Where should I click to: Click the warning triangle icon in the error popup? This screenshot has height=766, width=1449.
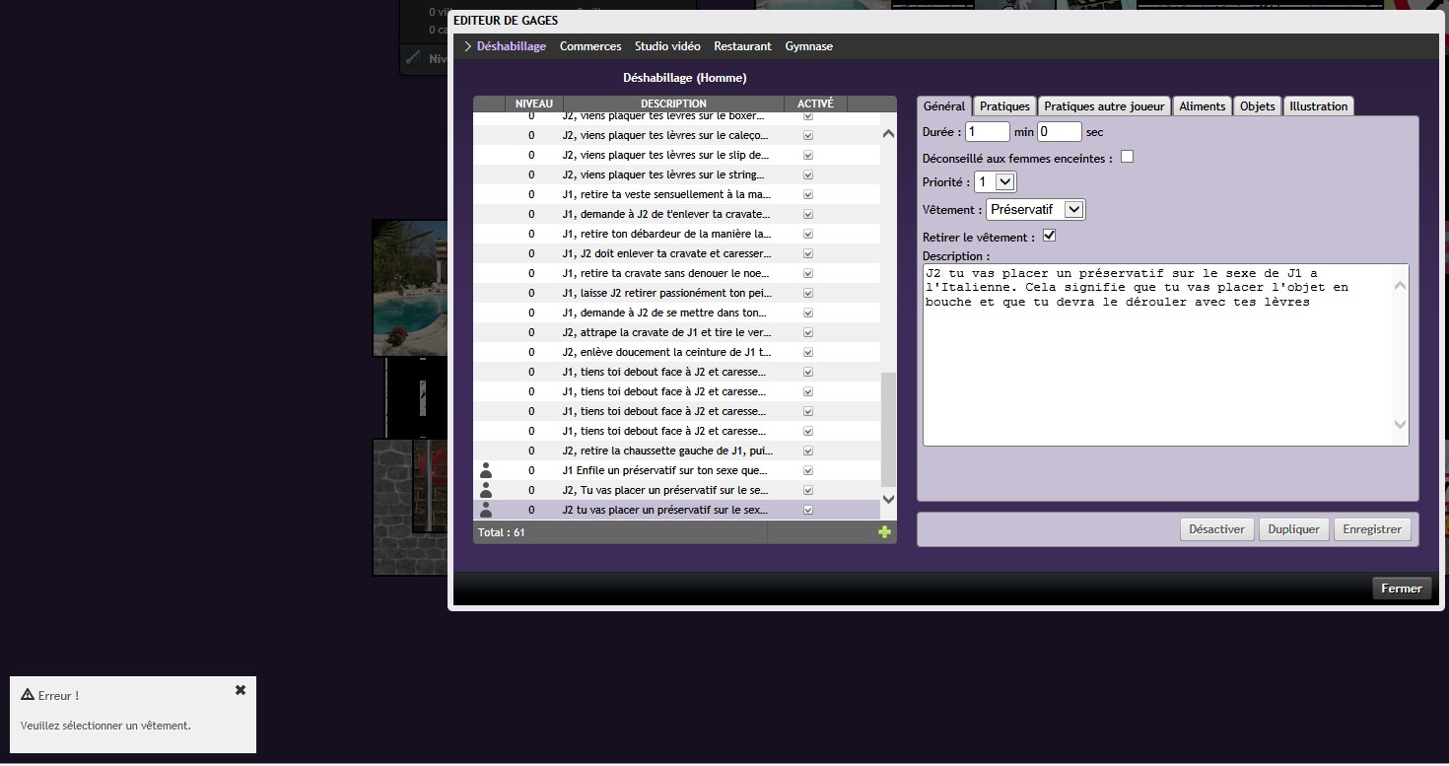tap(28, 695)
